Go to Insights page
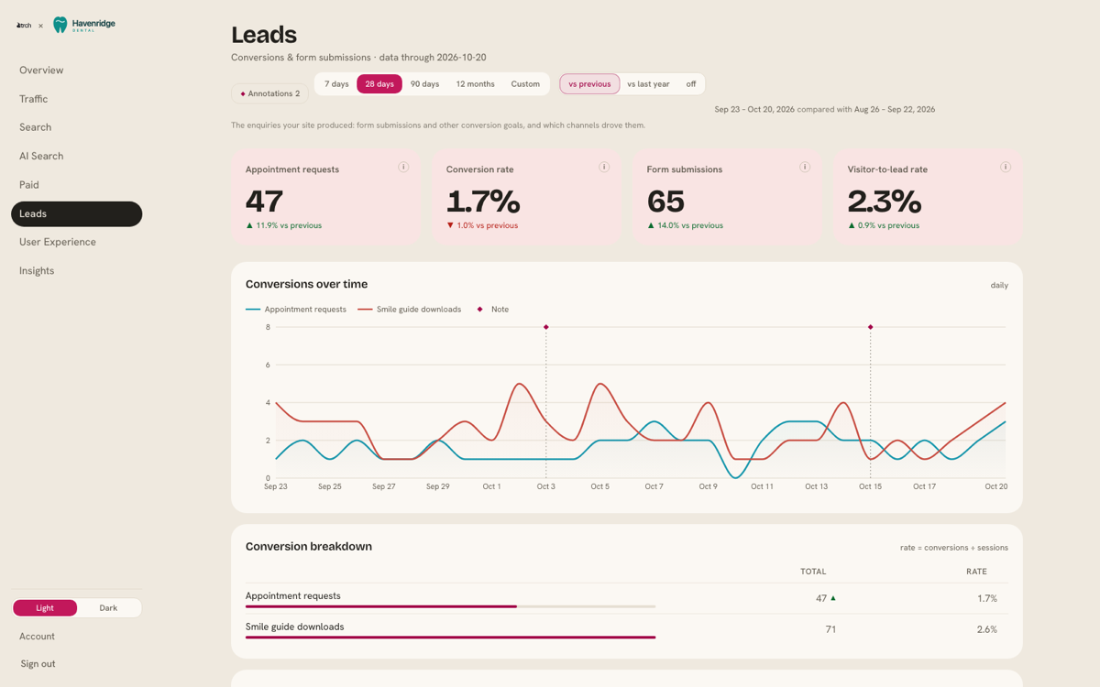The height and width of the screenshot is (687, 1100). click(x=76, y=271)
